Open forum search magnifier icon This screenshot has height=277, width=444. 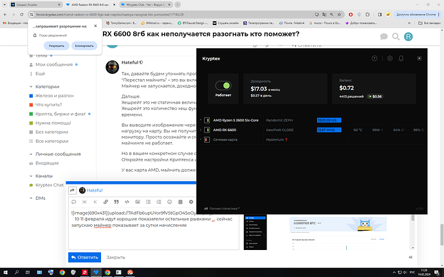coord(396,37)
